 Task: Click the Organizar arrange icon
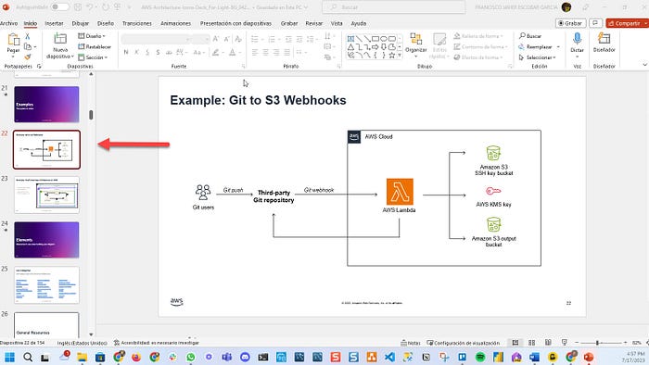tap(415, 39)
